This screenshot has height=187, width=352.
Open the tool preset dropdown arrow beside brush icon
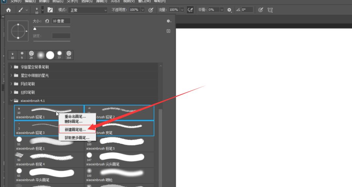pyautogui.click(x=27, y=10)
